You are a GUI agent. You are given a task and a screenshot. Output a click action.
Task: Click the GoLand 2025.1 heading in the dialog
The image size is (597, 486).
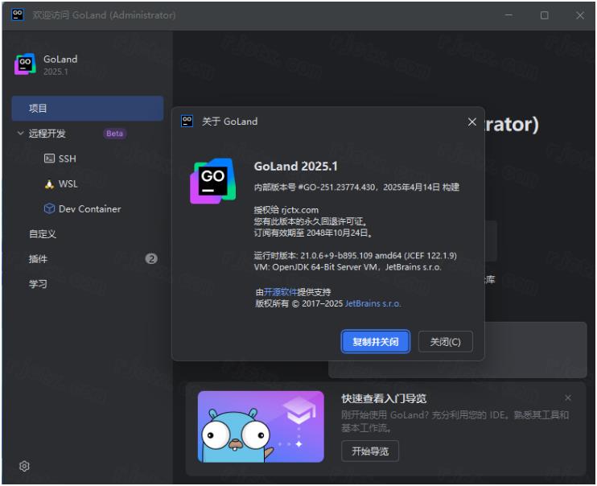coord(296,167)
